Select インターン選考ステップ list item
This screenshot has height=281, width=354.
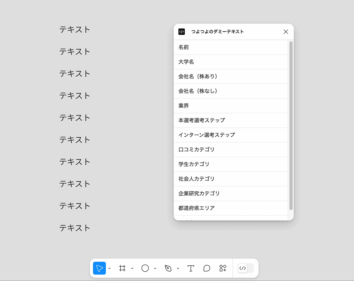231,135
